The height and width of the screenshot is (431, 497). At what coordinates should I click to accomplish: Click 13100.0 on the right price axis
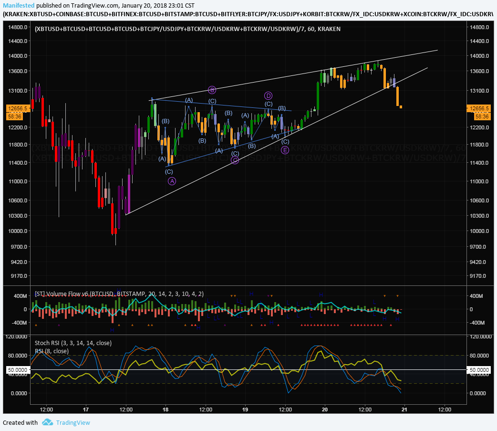pyautogui.click(x=479, y=91)
